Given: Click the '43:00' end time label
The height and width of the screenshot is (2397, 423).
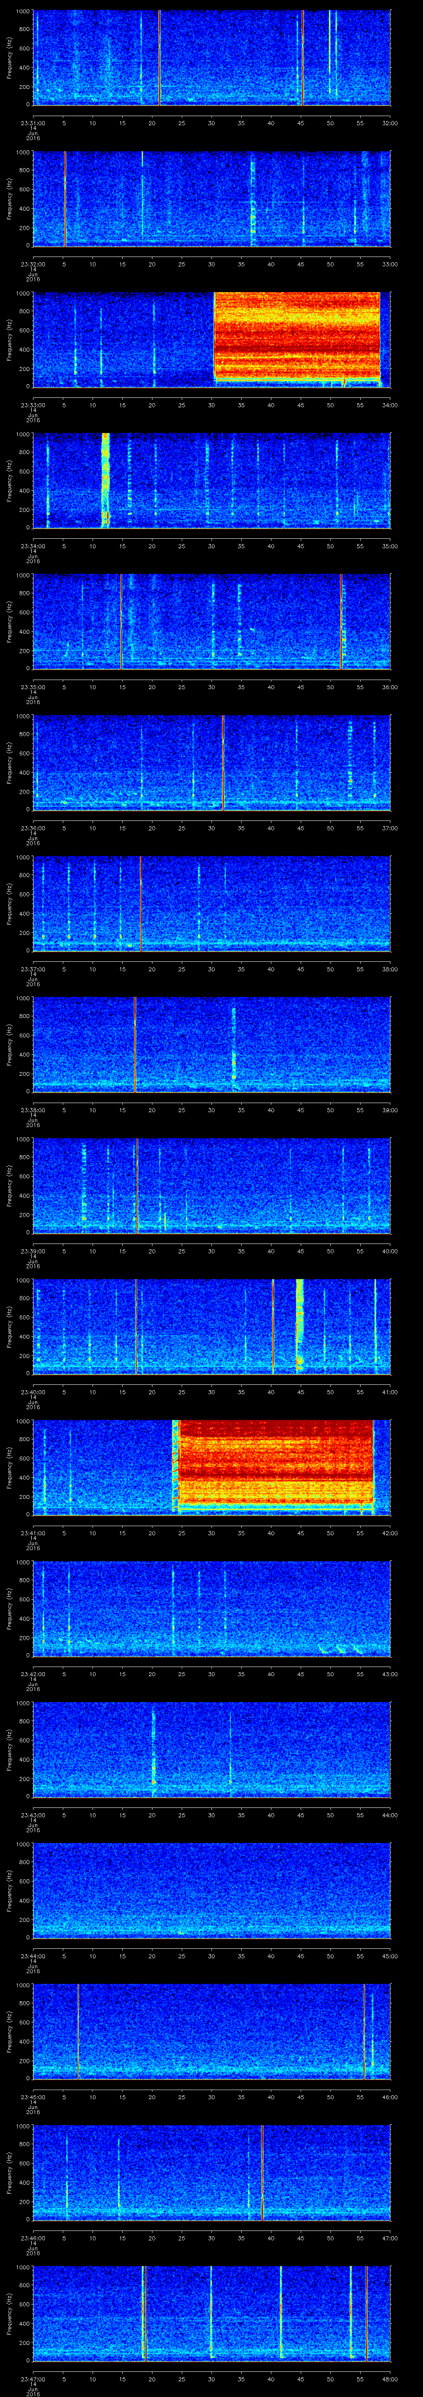Looking at the screenshot, I should (x=390, y=1675).
